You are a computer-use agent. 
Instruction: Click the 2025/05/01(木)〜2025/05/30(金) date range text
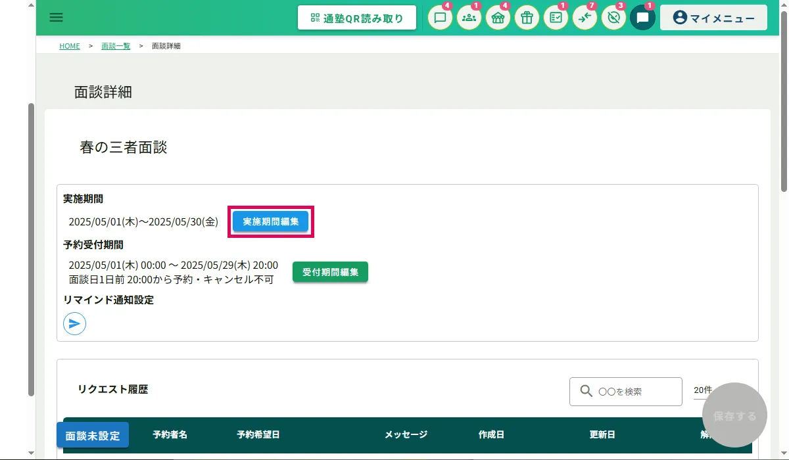tap(143, 222)
